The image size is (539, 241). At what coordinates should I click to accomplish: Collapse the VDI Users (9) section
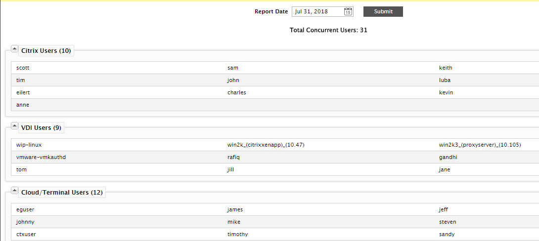click(x=14, y=125)
